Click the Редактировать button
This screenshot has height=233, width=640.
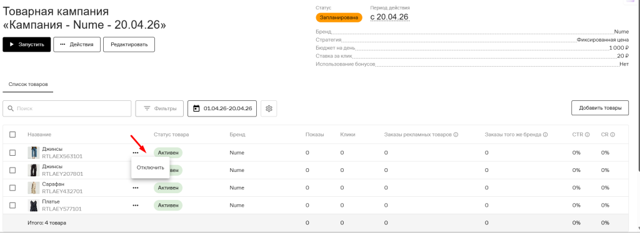pos(129,45)
